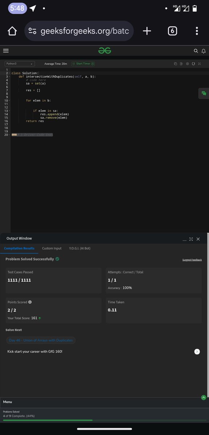This screenshot has width=209, height=435.
Task: Copy code using editor copy icon
Action: [x=175, y=64]
